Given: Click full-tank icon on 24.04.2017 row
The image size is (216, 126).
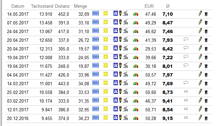Looking at the screenshot, I should pos(95,30).
